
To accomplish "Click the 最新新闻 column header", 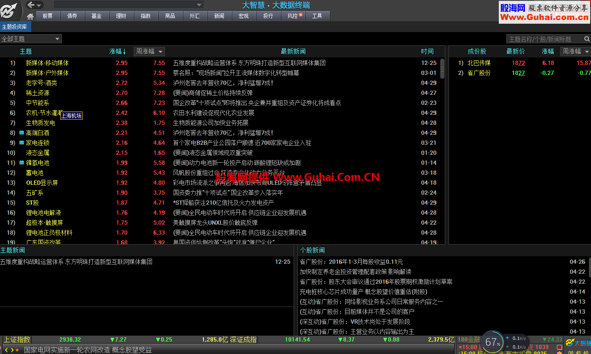I will (293, 51).
